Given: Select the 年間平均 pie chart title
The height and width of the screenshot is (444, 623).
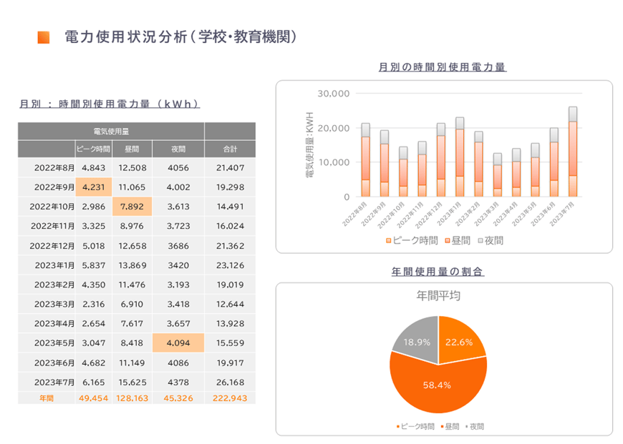Looking at the screenshot, I should tap(438, 295).
